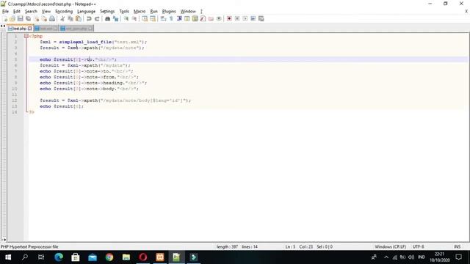The image size is (470, 264).
Task: Open the View menu
Action: coord(46,12)
